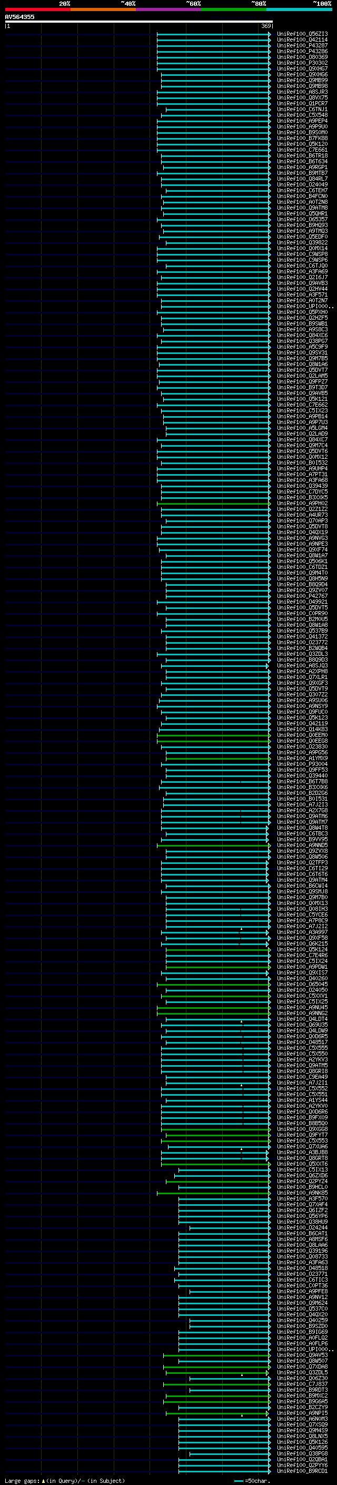Click the query name AV564355
This screenshot has width=337, height=1485.
19,17
